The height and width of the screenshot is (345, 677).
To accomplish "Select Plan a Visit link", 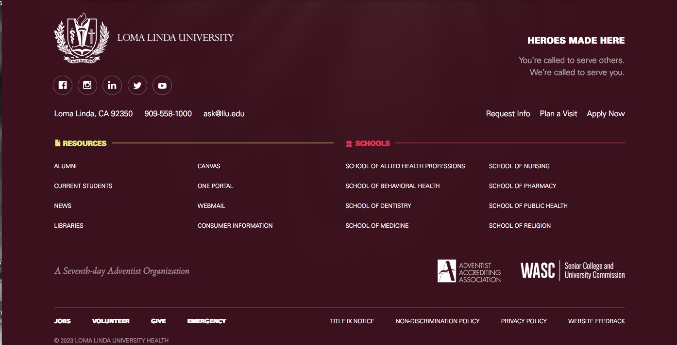I will 559,114.
